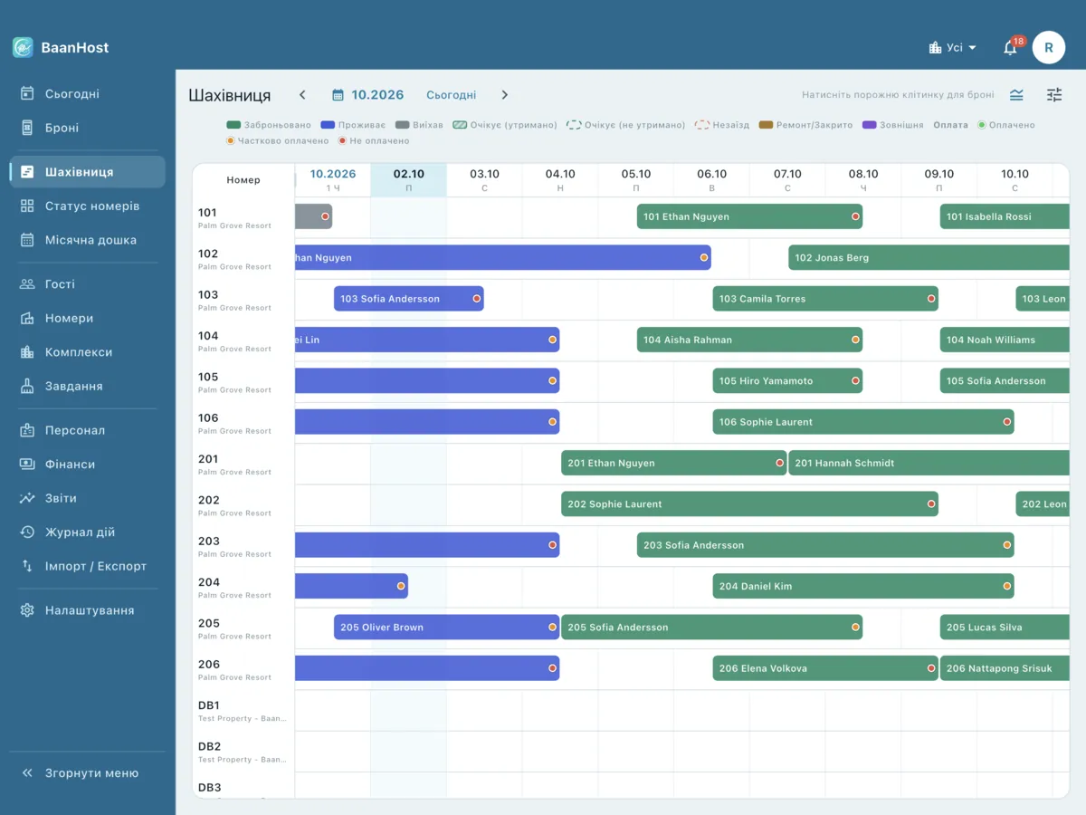Screen dimensions: 1086x815
Task: Click the 06.10 date column header
Action: (712, 179)
